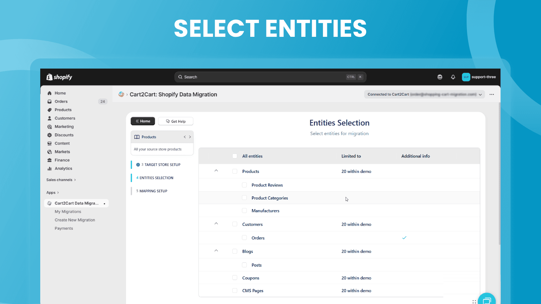This screenshot has height=304, width=541.
Task: Select step 4 Entities Selection
Action: [155, 178]
